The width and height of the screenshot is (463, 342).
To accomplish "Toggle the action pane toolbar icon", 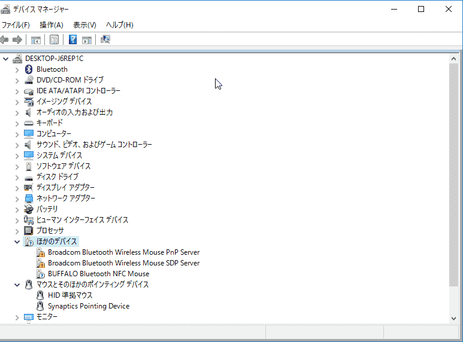I will (x=87, y=40).
